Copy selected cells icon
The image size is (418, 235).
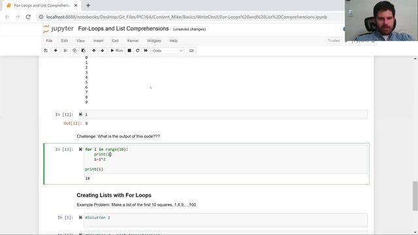pos(74,51)
